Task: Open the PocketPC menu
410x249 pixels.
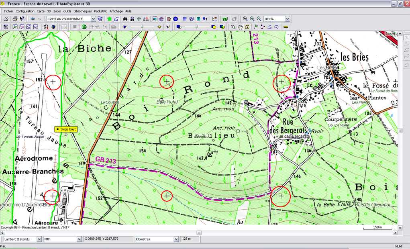Action: pos(101,11)
